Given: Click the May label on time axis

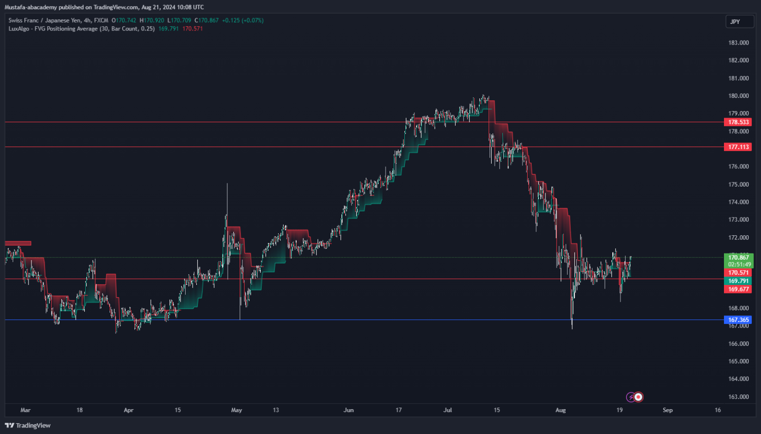Looking at the screenshot, I should pyautogui.click(x=236, y=410).
